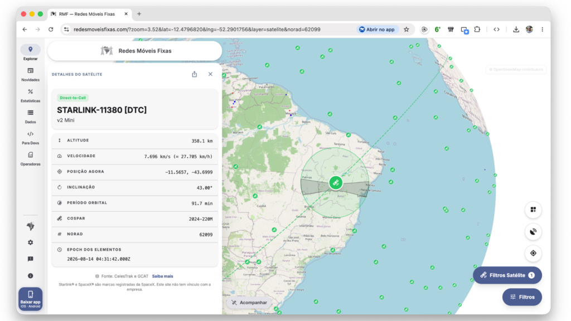This screenshot has width=571, height=321.
Task: Open the browser downloads icon
Action: pos(516,30)
